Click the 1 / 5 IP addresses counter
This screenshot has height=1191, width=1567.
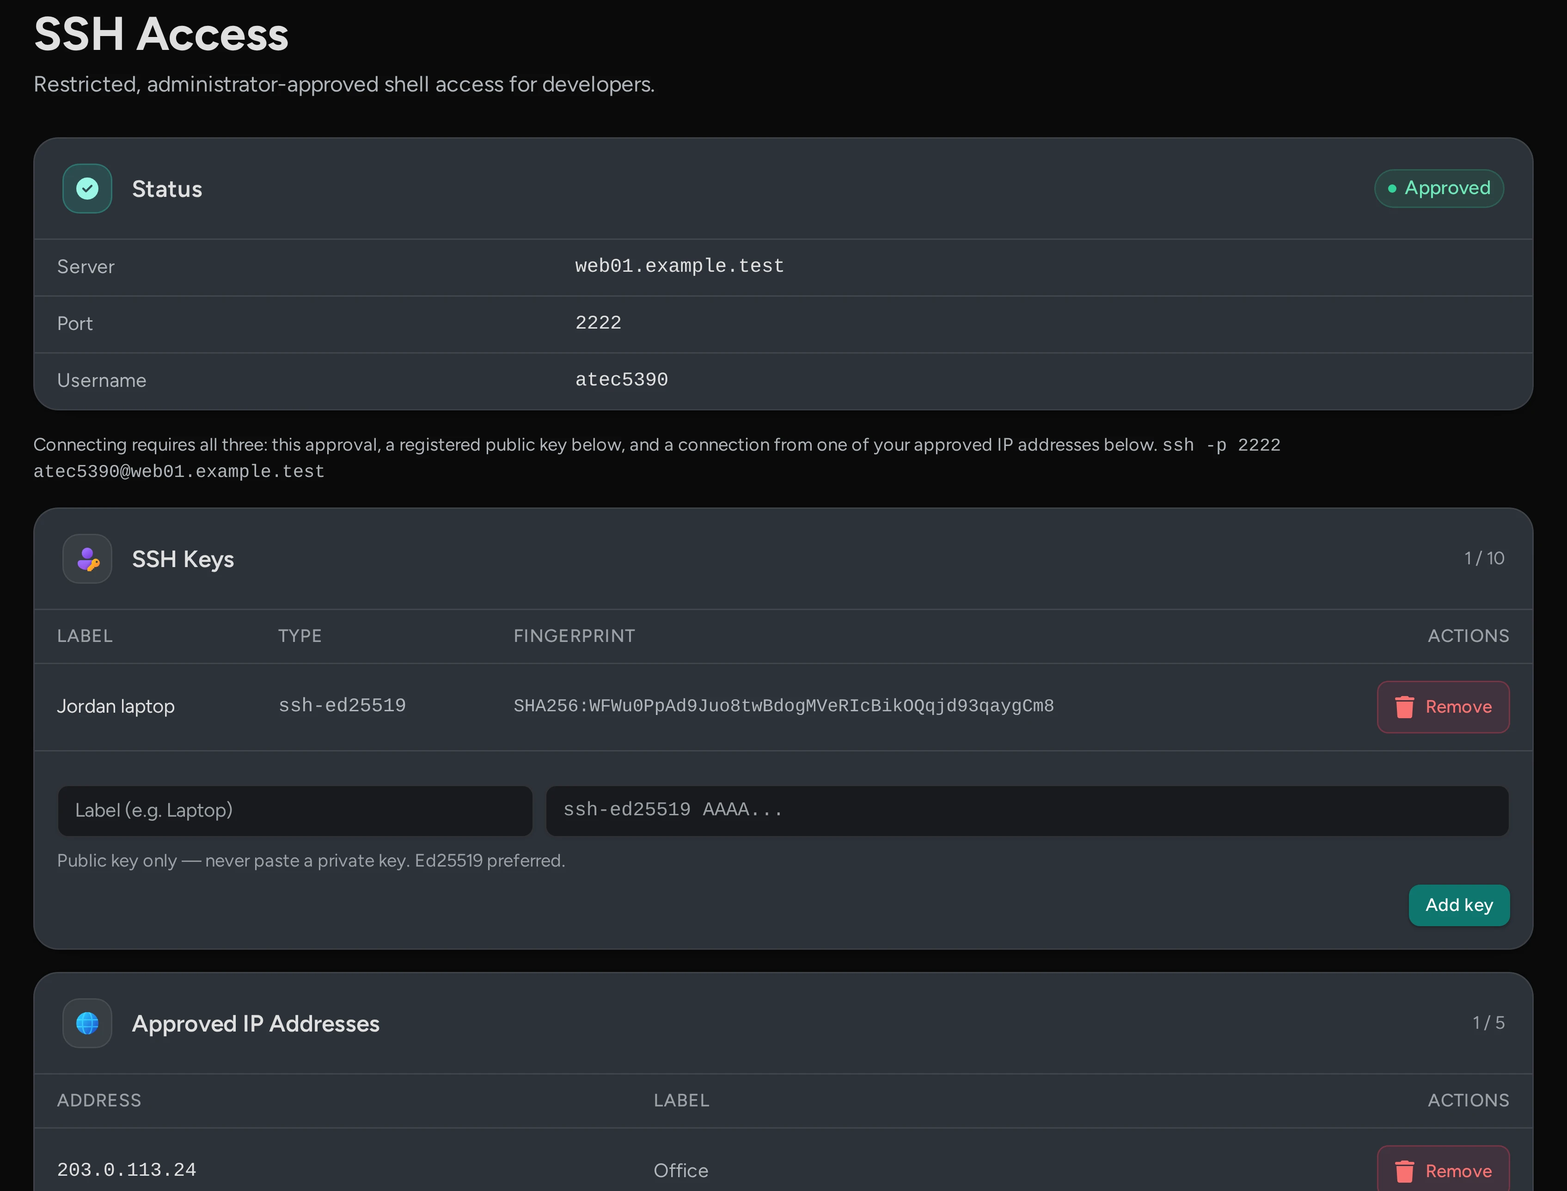click(1488, 1023)
